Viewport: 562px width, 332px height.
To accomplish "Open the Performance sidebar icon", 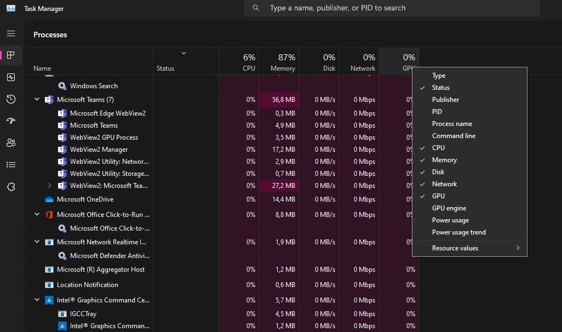I will click(x=11, y=77).
